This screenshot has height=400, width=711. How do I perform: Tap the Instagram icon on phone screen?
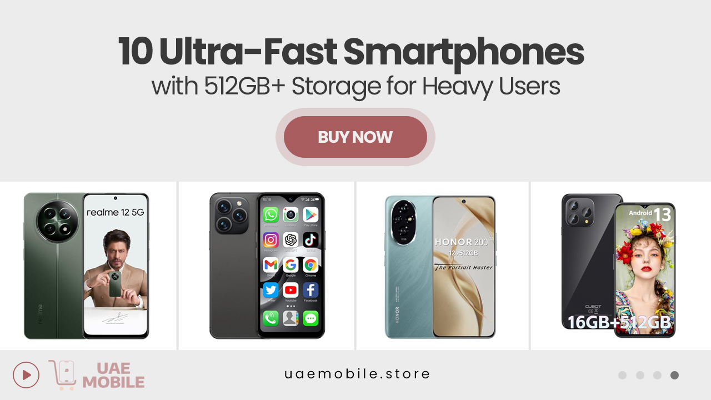(x=271, y=240)
